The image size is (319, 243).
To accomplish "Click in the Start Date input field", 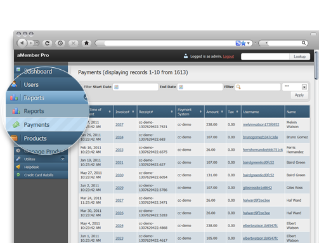I will (x=136, y=87).
